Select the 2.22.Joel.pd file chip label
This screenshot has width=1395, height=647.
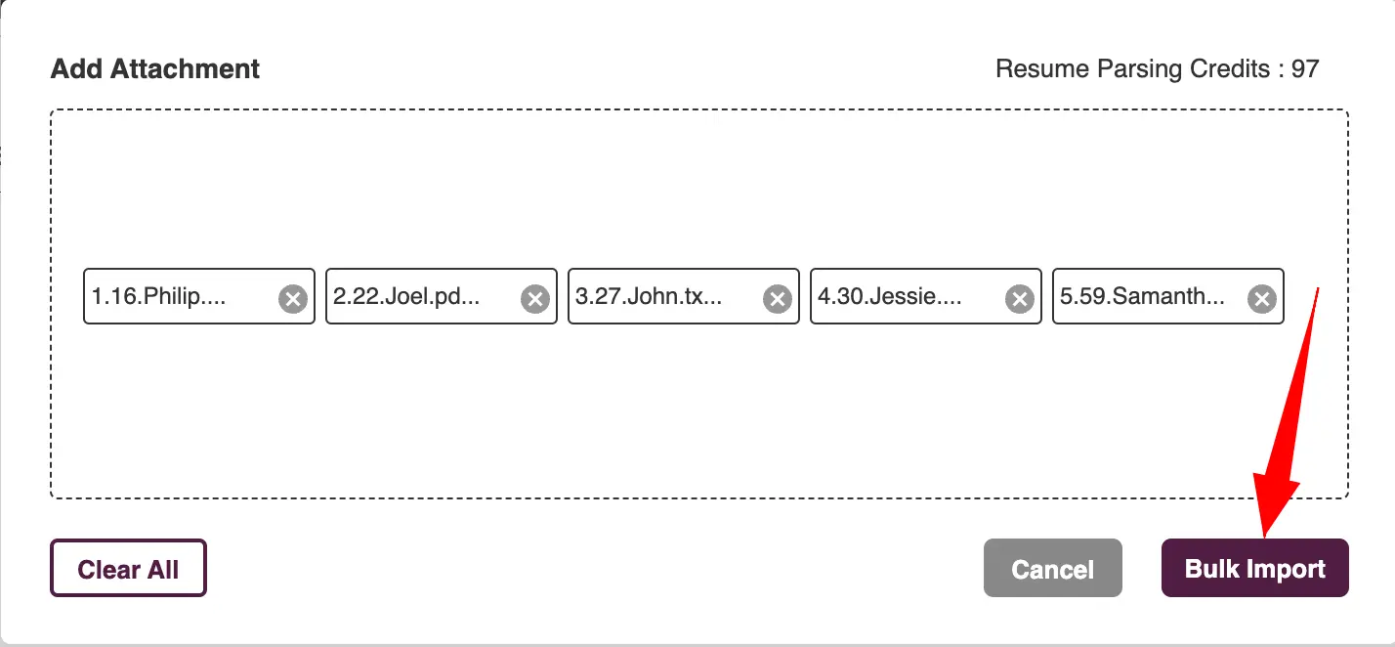click(406, 296)
